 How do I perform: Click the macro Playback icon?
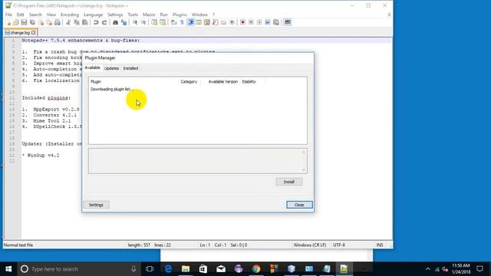point(259,22)
